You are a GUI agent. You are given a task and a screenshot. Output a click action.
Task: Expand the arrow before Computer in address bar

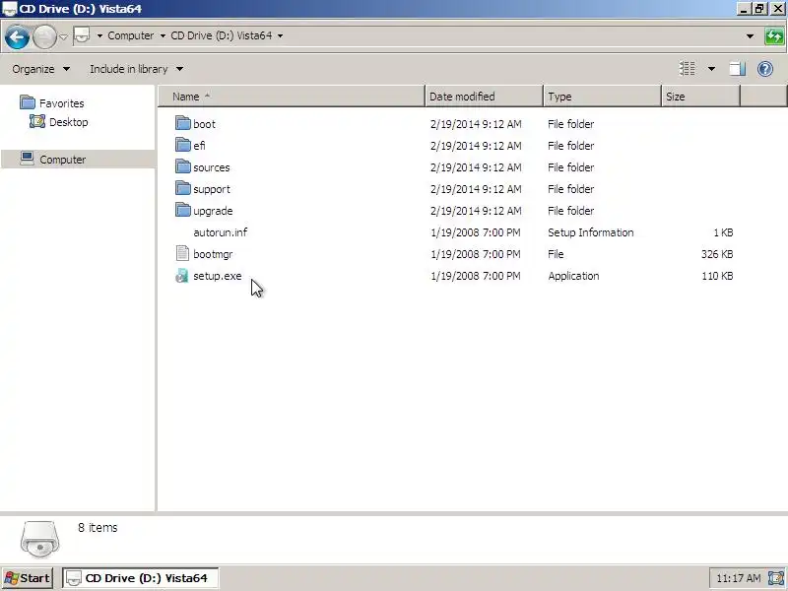tap(99, 35)
